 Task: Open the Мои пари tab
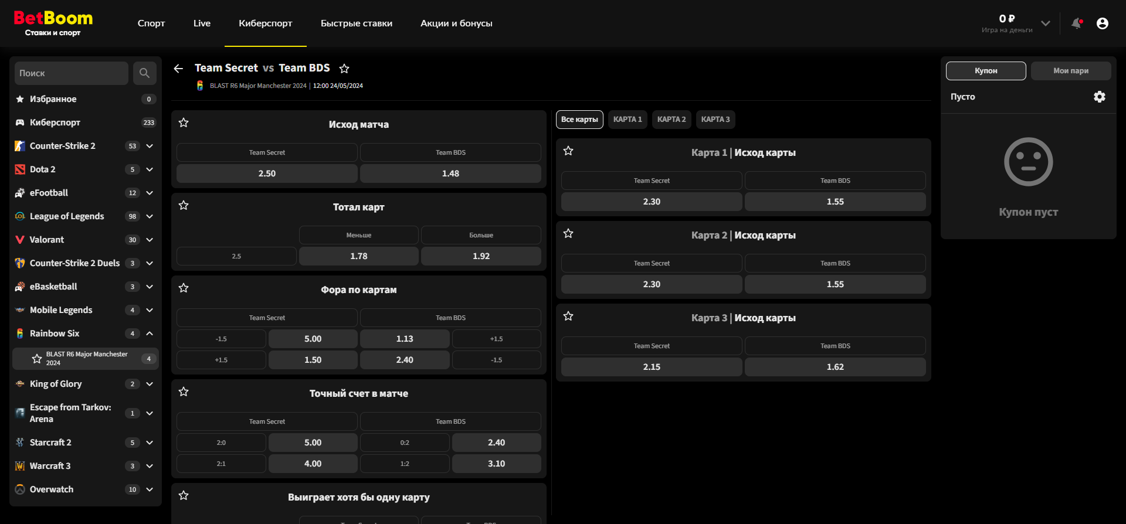[x=1070, y=71]
